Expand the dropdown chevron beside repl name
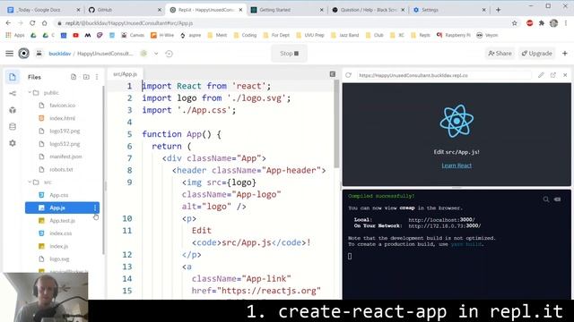This screenshot has width=574, height=322. click(x=156, y=54)
